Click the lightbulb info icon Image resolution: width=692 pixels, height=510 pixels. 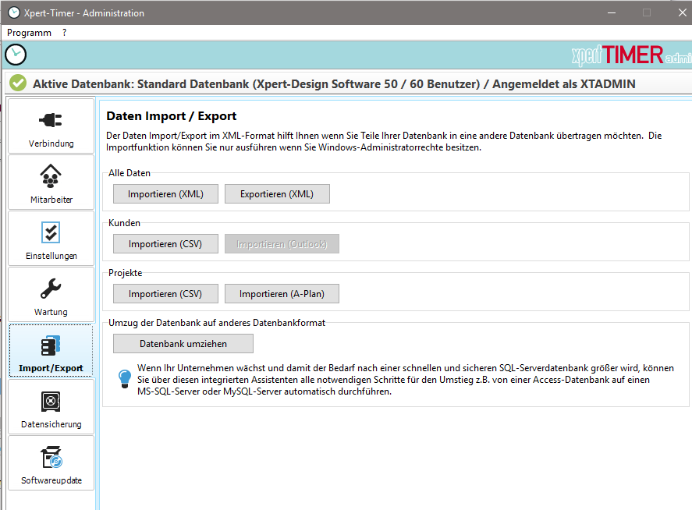click(125, 377)
